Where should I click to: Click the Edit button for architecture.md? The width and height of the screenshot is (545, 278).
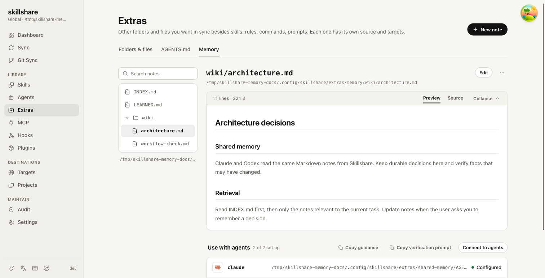tap(484, 73)
